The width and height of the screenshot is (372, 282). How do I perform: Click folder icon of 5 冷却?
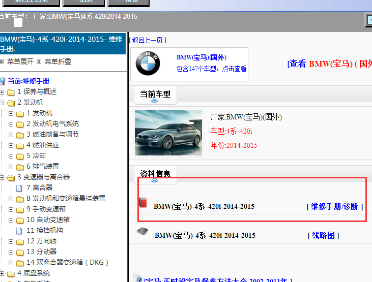point(20,156)
